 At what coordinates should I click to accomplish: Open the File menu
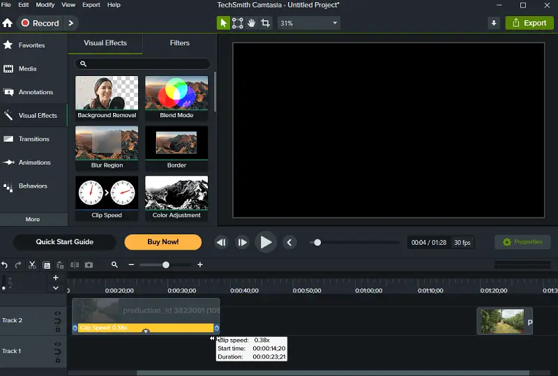[x=6, y=5]
